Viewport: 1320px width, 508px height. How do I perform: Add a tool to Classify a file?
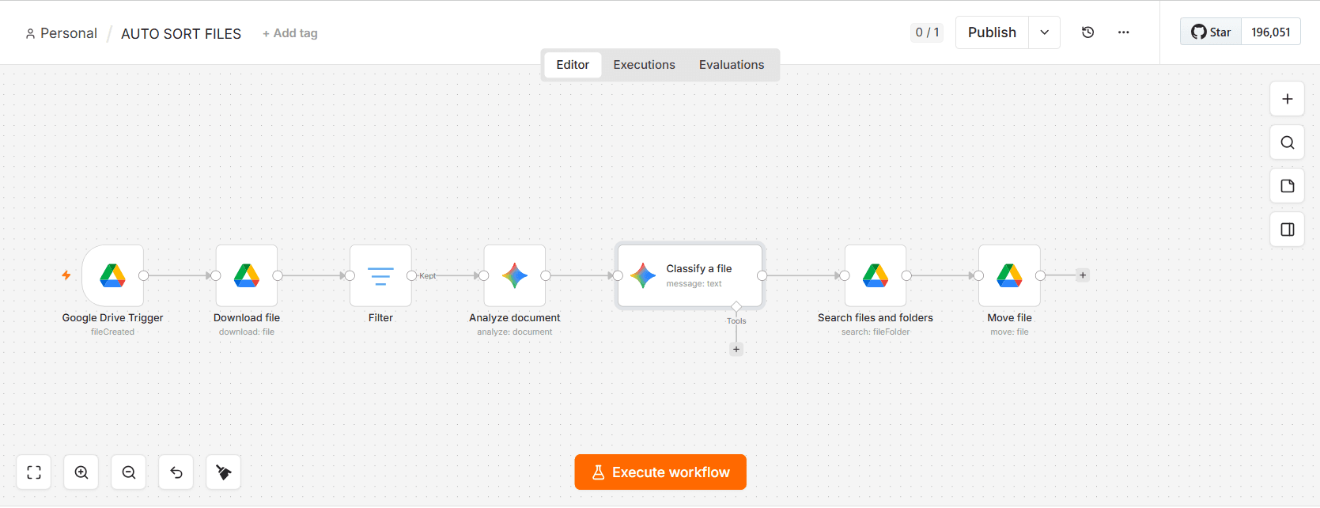pyautogui.click(x=736, y=349)
